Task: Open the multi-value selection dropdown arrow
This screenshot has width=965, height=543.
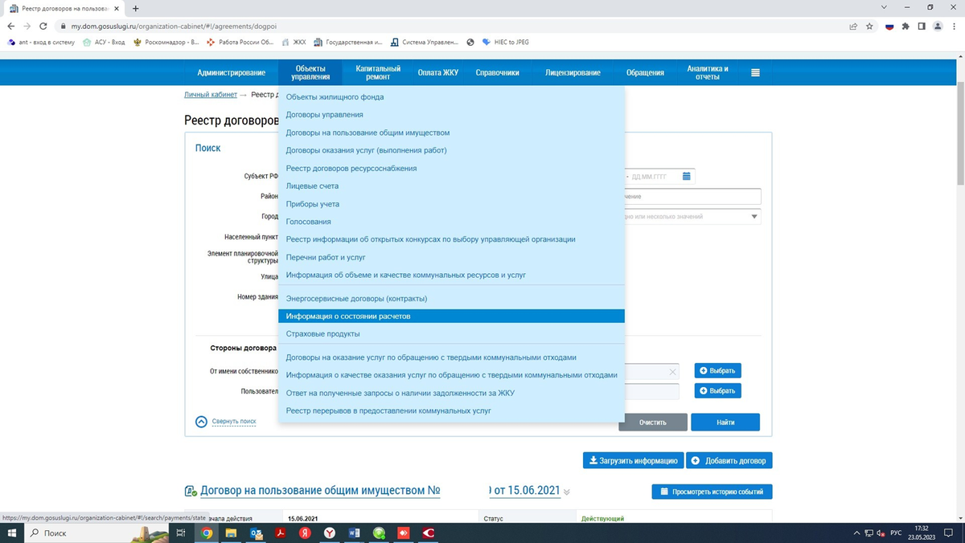Action: click(x=754, y=215)
